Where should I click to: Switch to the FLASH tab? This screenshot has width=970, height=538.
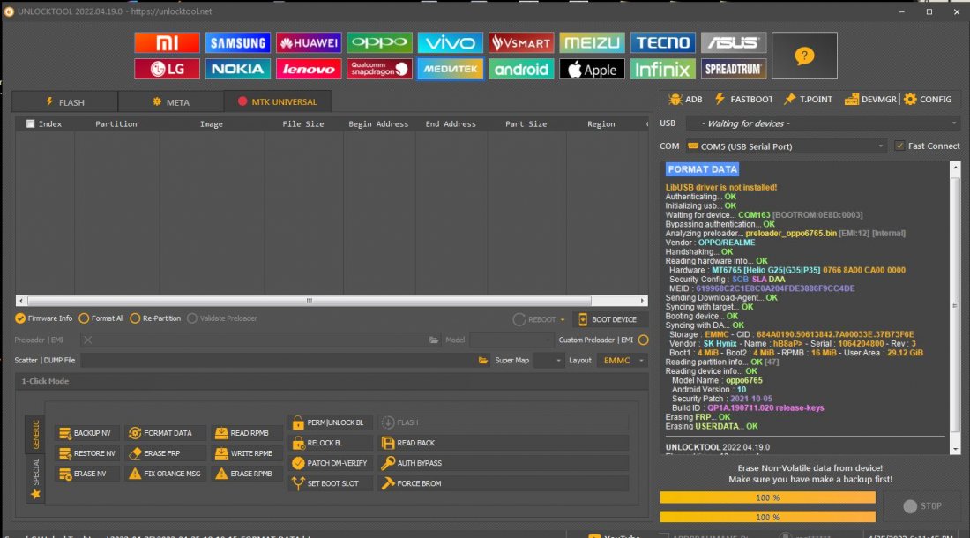[65, 102]
